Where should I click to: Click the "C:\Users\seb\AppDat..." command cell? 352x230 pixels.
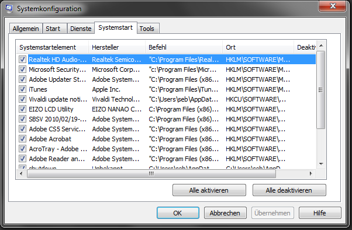click(x=184, y=99)
